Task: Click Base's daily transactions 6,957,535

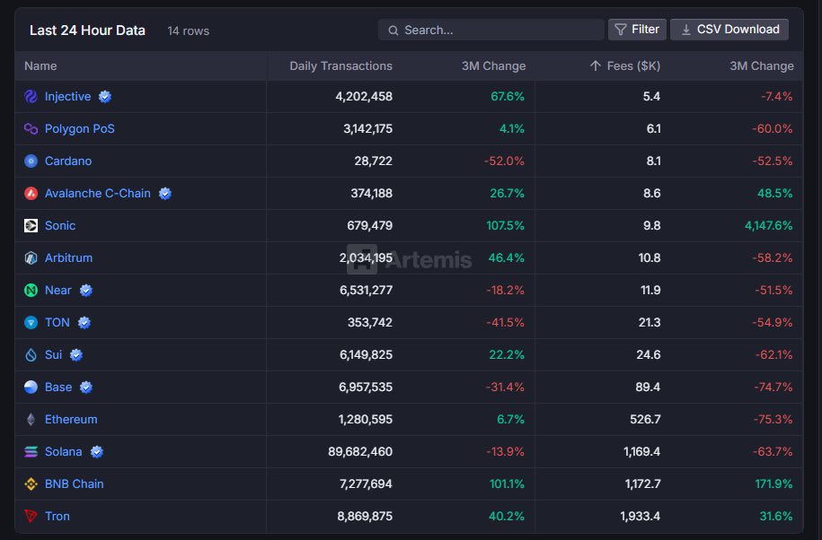Action: point(366,388)
